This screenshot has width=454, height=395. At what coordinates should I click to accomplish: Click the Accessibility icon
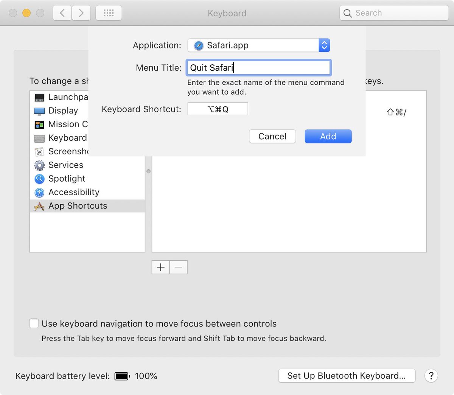click(39, 193)
